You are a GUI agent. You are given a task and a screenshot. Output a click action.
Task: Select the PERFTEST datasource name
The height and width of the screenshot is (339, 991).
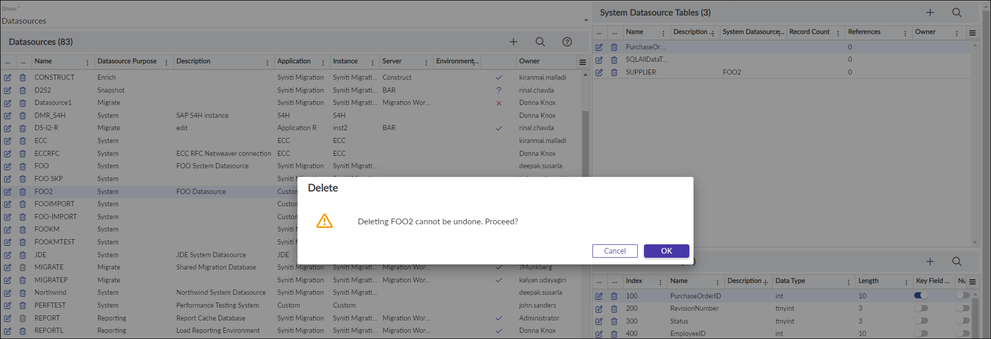[50, 306]
